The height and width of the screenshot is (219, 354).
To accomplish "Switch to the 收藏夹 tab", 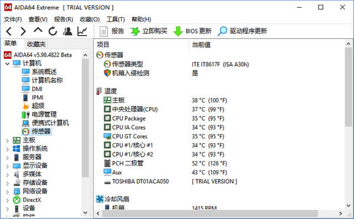I will (37, 44).
